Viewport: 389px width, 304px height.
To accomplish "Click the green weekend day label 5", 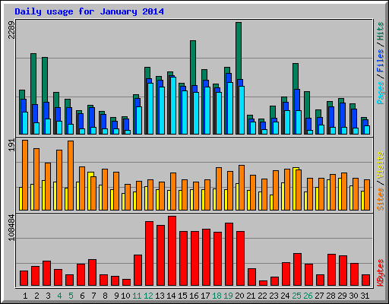I will tap(71, 296).
